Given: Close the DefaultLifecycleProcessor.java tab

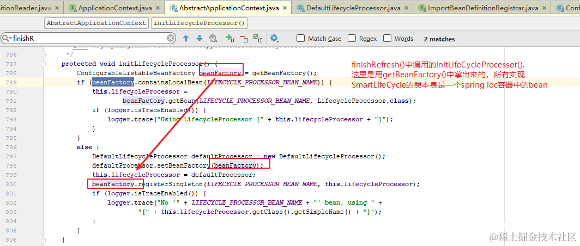Looking at the screenshot, I should point(406,8).
